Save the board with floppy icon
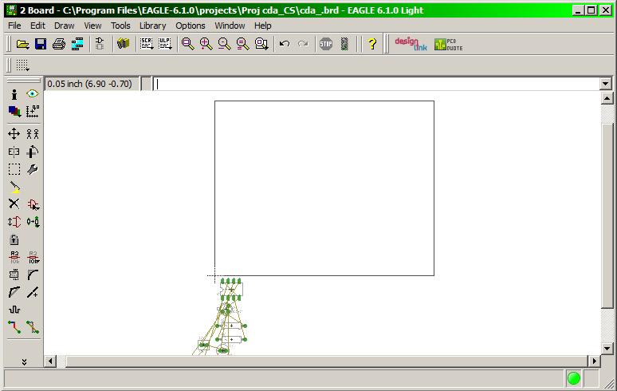 pyautogui.click(x=41, y=44)
